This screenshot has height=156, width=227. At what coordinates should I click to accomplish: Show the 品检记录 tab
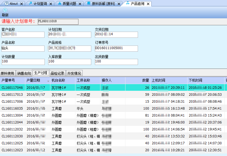58,73
